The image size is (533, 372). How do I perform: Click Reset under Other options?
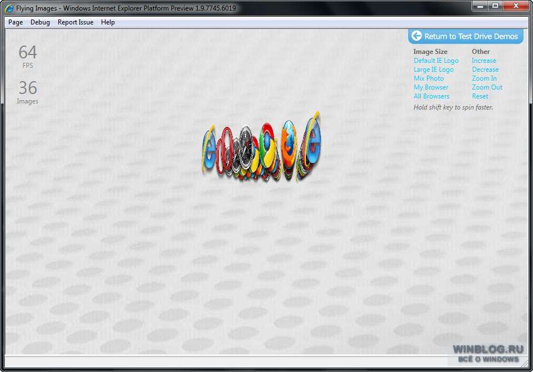point(480,96)
